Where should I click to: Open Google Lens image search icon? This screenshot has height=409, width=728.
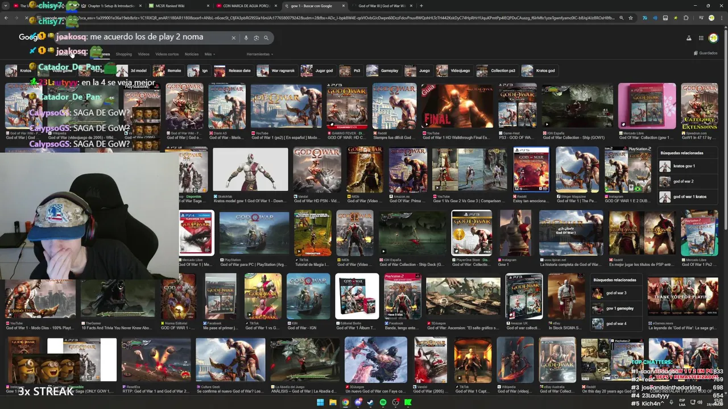pos(256,38)
